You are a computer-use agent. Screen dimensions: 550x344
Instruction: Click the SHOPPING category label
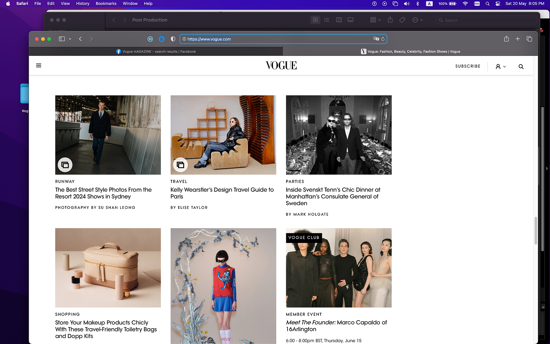click(67, 314)
